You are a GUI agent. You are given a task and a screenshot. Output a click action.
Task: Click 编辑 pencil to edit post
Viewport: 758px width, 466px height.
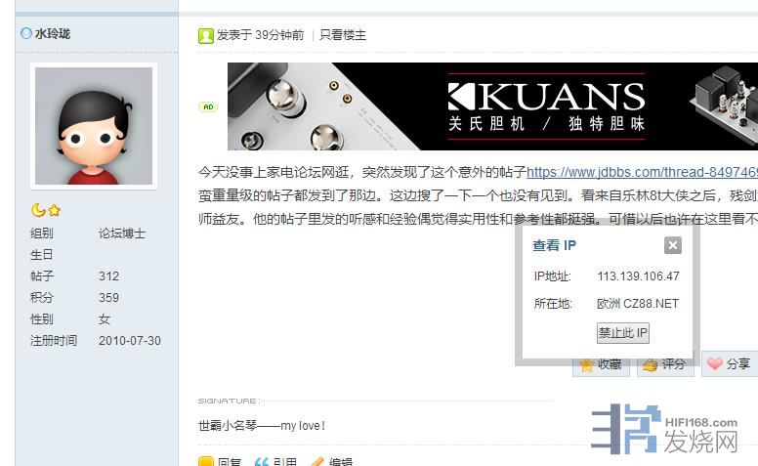(331, 462)
